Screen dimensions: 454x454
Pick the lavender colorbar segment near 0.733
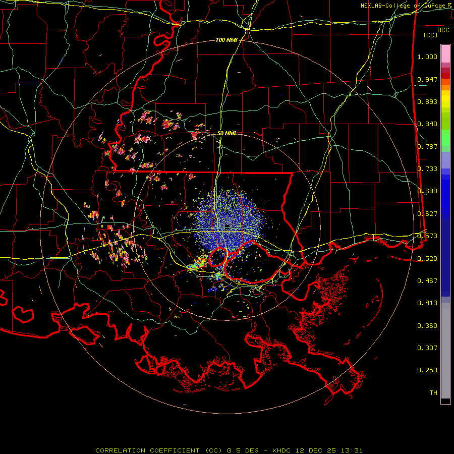point(445,160)
